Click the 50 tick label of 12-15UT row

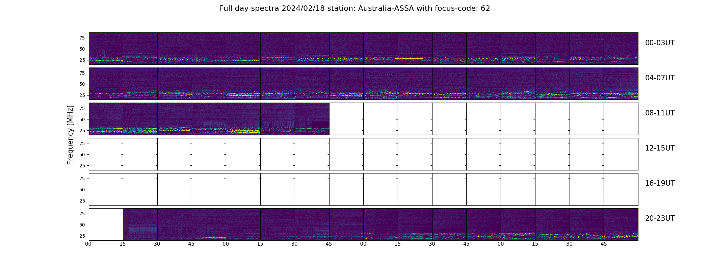tap(82, 154)
